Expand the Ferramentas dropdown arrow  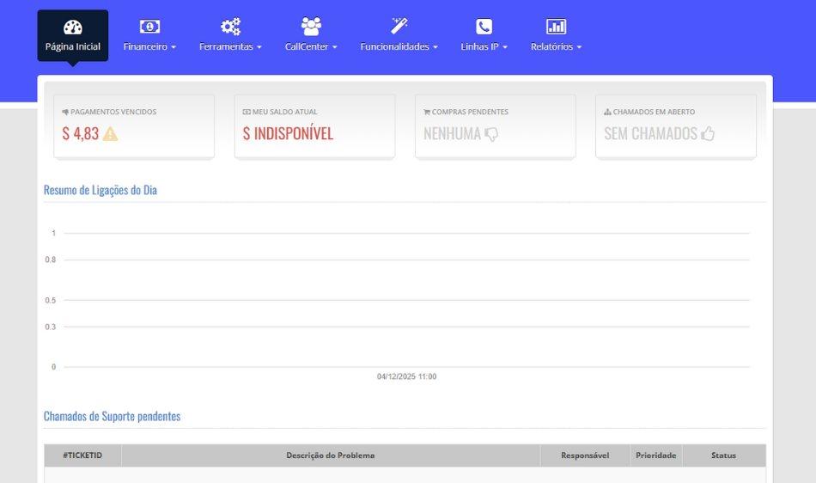259,47
